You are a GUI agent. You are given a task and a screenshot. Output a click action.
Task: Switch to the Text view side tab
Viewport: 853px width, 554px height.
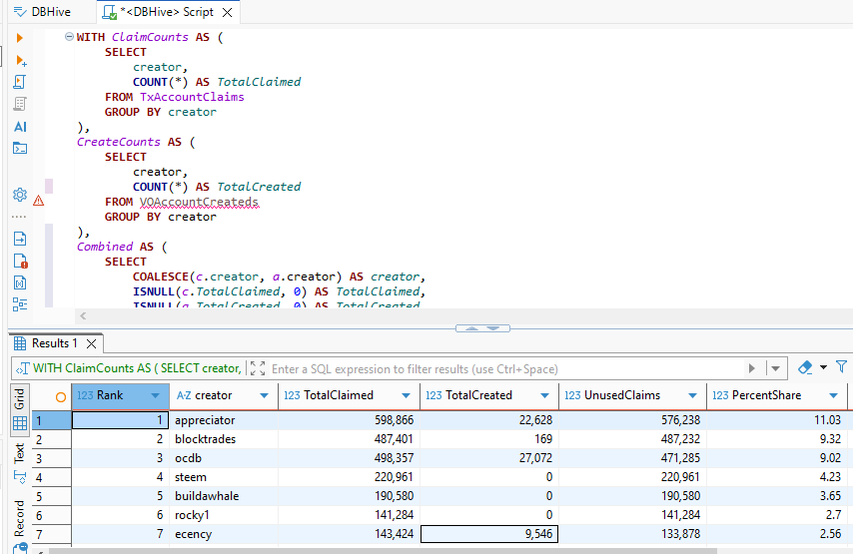point(19,453)
